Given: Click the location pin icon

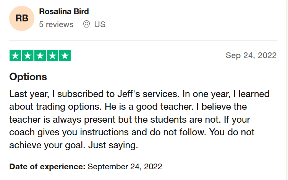Looking at the screenshot, I should [x=86, y=24].
